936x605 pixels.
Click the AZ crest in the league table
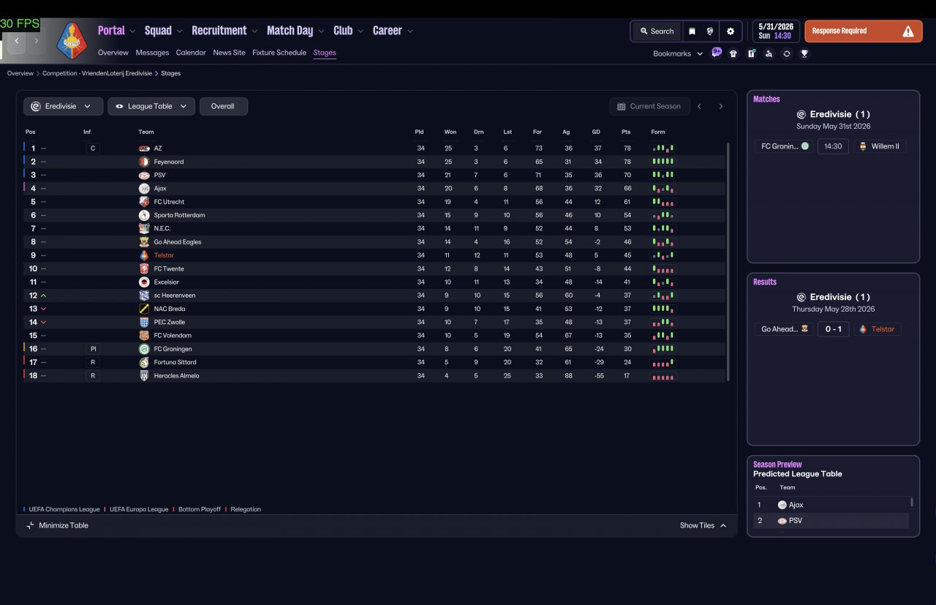pos(144,149)
